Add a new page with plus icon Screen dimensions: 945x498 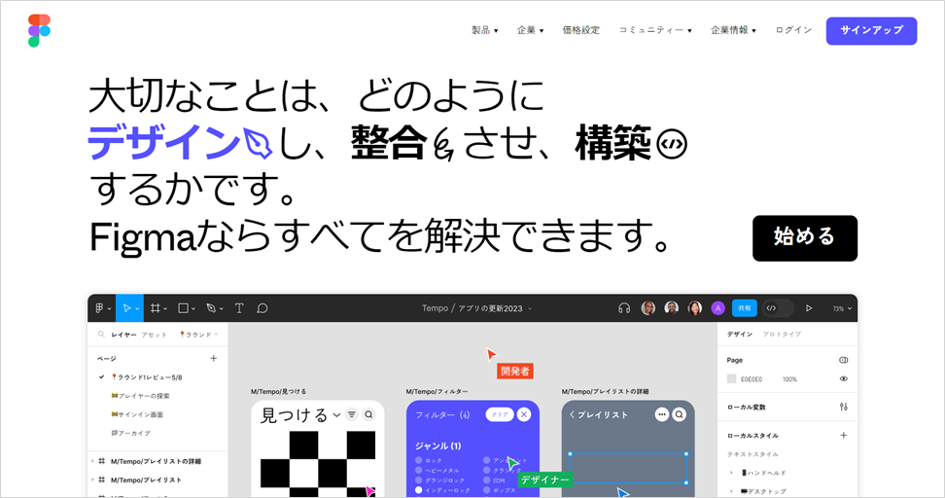click(213, 358)
